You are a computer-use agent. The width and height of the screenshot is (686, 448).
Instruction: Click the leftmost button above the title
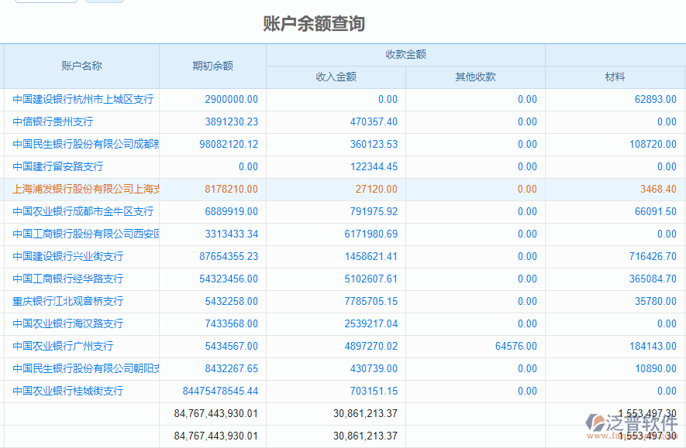coord(47,2)
